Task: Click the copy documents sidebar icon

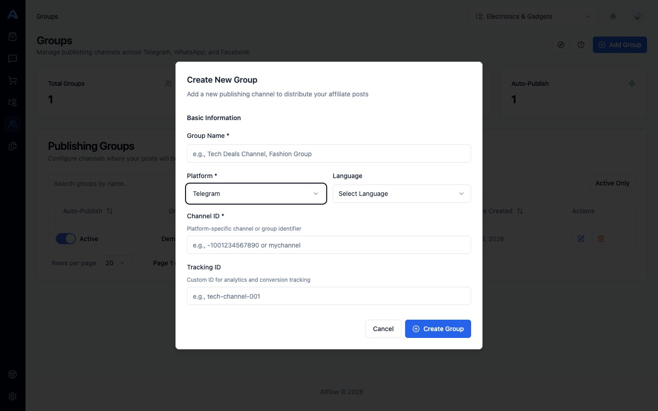Action: coord(13,146)
